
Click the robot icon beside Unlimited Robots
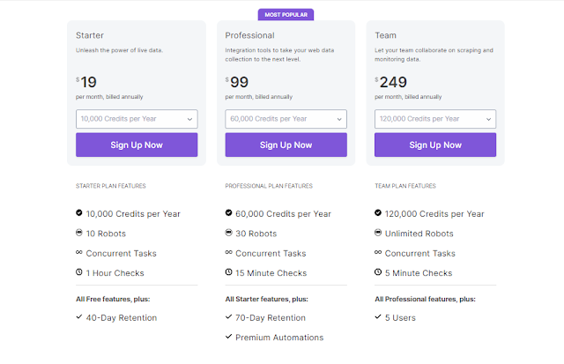point(378,234)
